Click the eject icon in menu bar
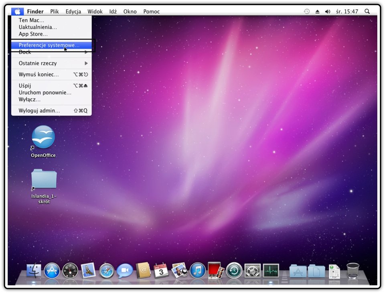This screenshot has width=385, height=293. point(318,12)
